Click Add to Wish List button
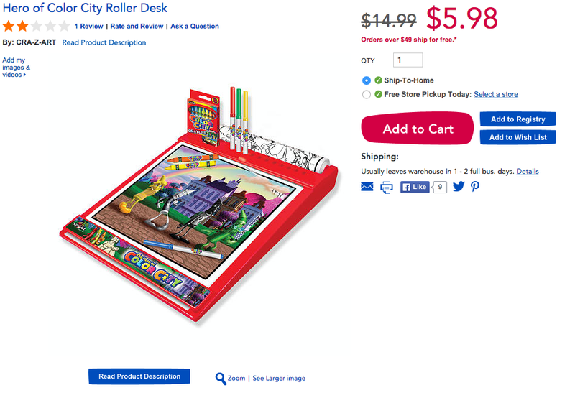The width and height of the screenshot is (575, 398). (x=517, y=137)
